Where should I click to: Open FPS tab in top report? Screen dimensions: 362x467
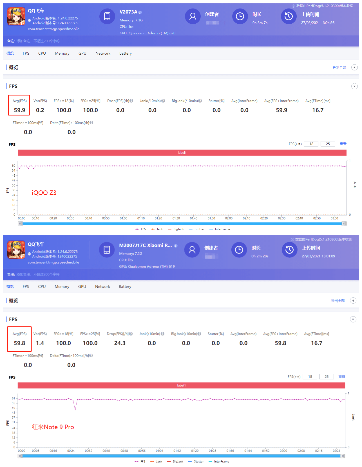pyautogui.click(x=26, y=53)
